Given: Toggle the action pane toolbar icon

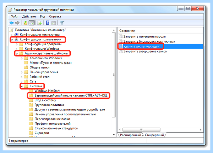Looking at the screenshot, I should [x=54, y=23].
